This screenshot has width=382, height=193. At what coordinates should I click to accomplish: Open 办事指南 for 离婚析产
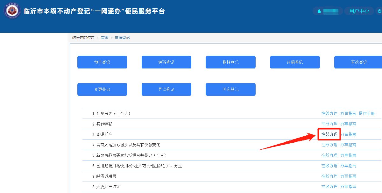348,134
